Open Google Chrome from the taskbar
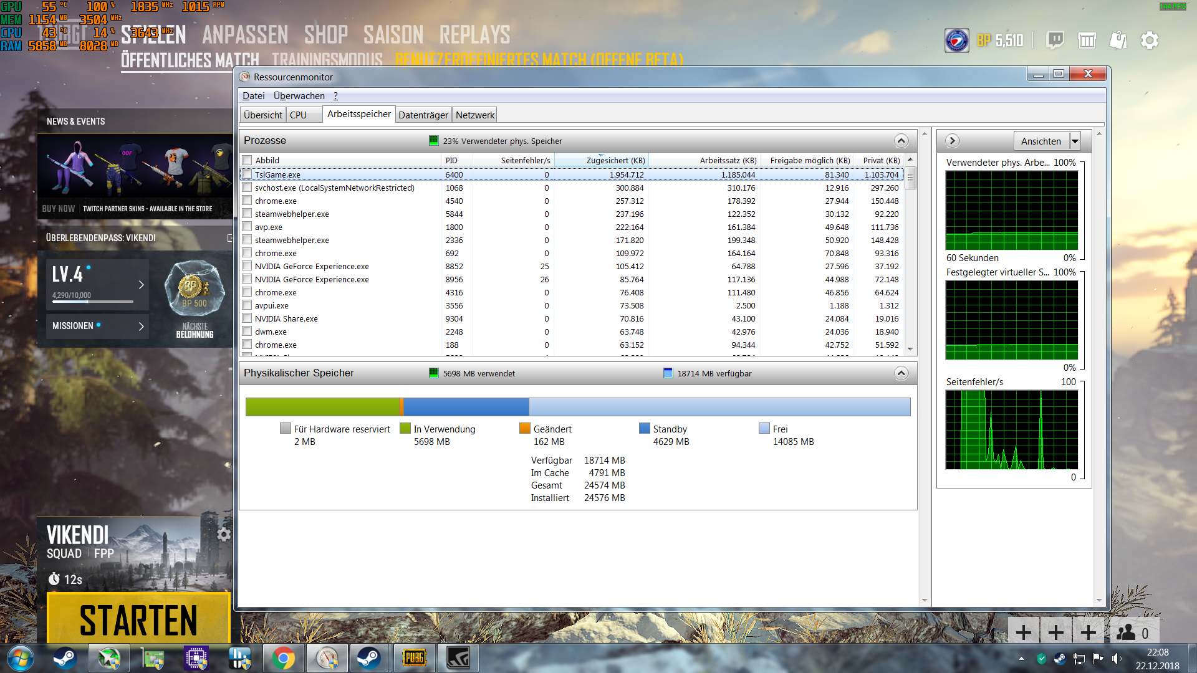 284,658
